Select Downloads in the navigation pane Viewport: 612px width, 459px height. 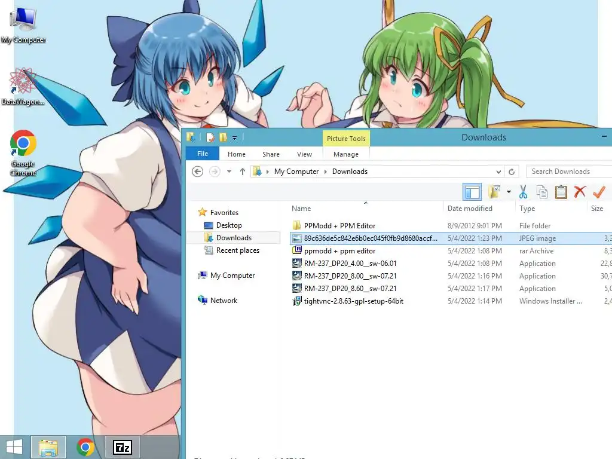coord(234,238)
